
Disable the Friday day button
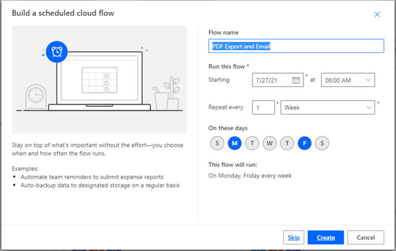[304, 143]
